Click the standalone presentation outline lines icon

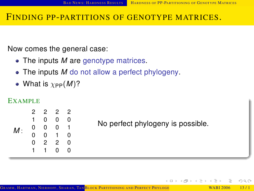point(230,181)
